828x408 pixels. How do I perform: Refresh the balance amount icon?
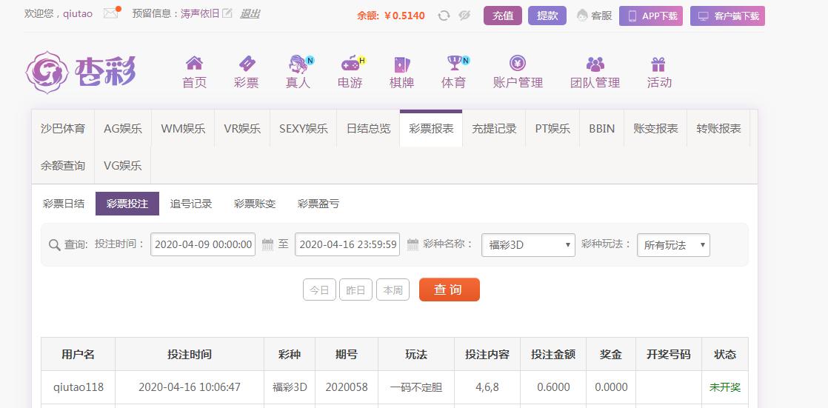pos(444,16)
